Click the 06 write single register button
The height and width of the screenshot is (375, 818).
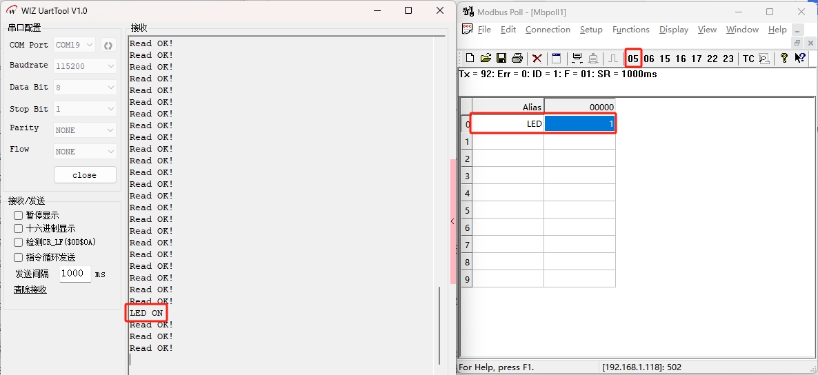649,59
